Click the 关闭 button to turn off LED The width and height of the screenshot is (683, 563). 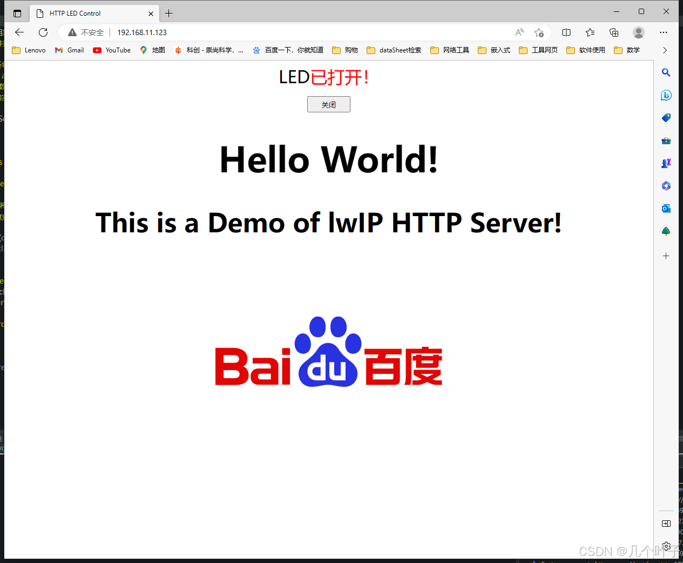coord(328,104)
